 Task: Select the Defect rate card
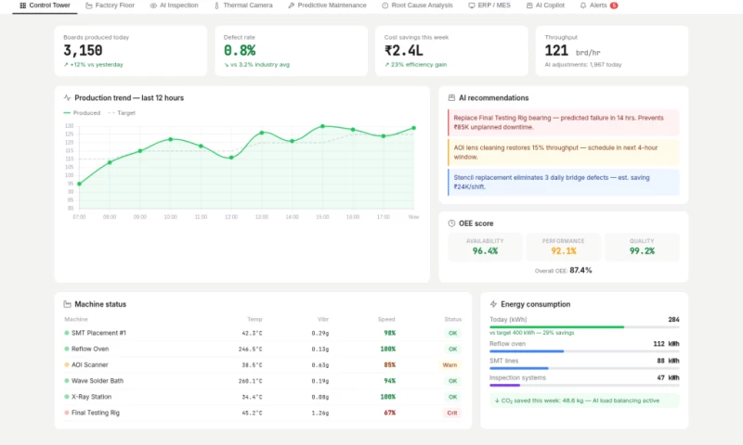pos(291,51)
